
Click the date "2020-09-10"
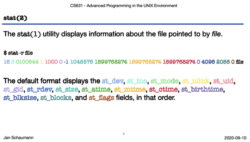(x=235, y=138)
